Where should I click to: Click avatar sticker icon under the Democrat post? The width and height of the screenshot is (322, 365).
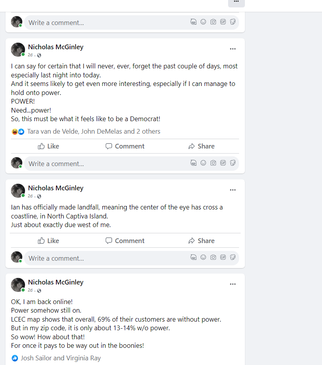(x=193, y=163)
